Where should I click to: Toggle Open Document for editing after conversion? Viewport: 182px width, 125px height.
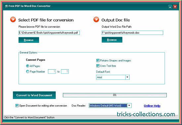point(17,106)
